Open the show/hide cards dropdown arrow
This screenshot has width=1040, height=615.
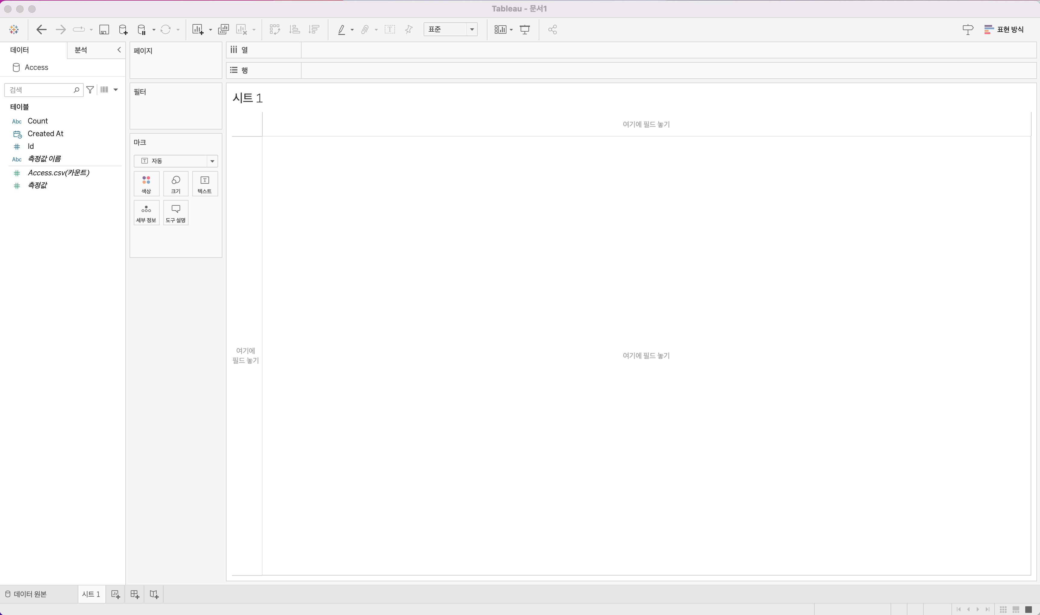click(511, 30)
